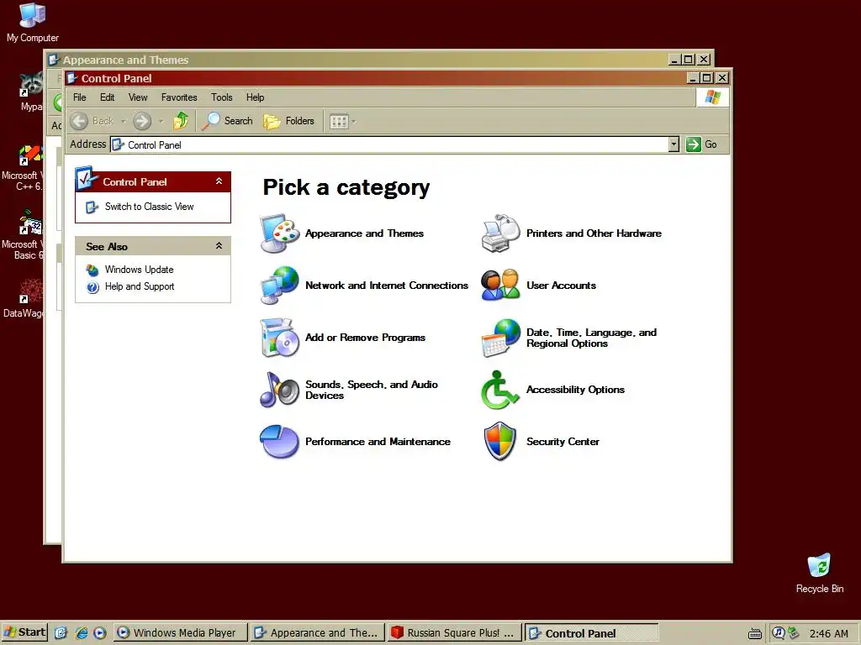Click the Switch to Classic View link
This screenshot has width=861, height=645.
150,207
